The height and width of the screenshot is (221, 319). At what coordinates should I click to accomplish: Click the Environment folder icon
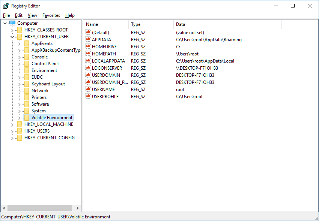tap(27, 70)
